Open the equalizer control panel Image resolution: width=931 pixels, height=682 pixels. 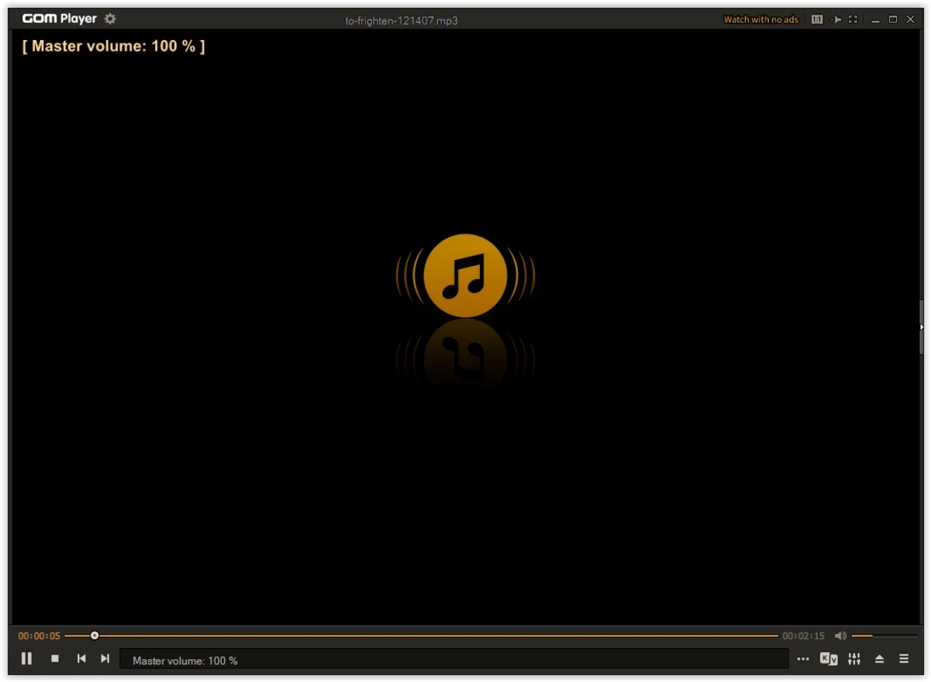pyautogui.click(x=853, y=659)
